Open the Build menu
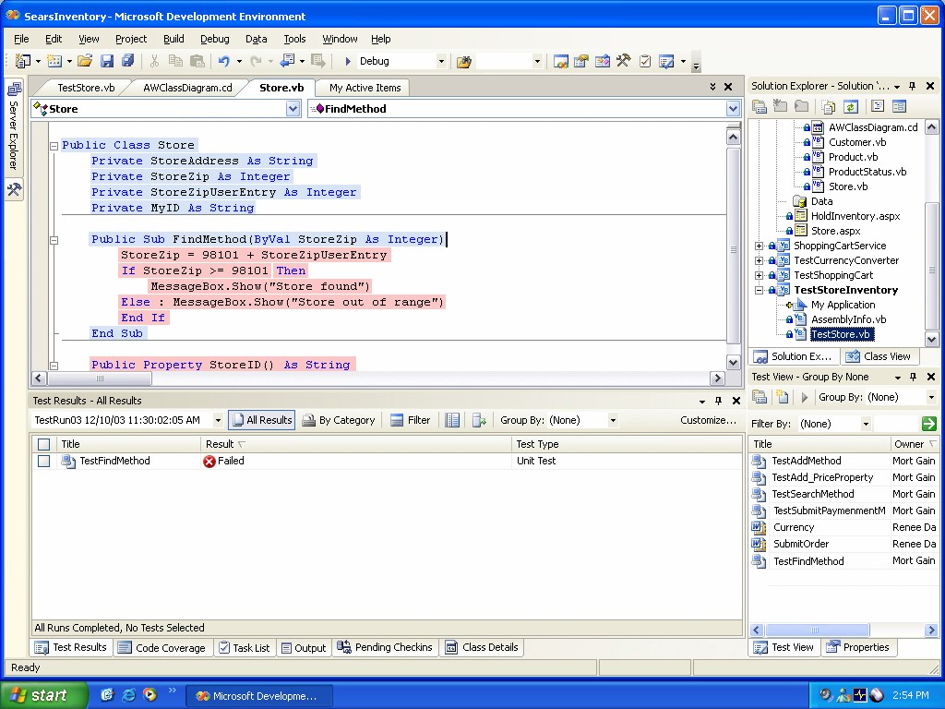945x709 pixels. point(173,39)
